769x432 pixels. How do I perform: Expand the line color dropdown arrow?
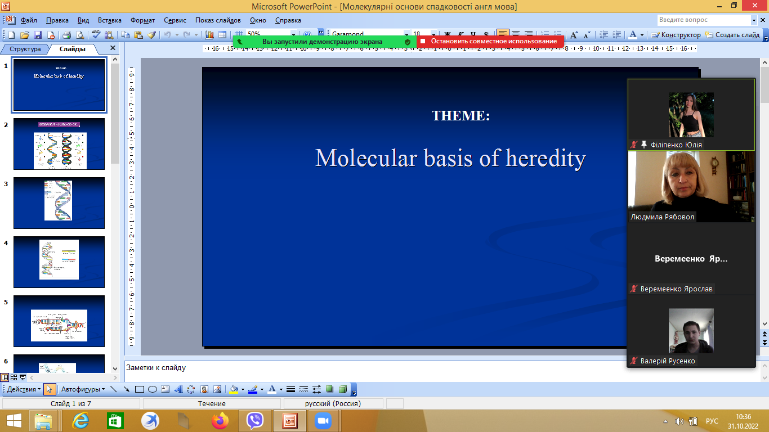(262, 389)
